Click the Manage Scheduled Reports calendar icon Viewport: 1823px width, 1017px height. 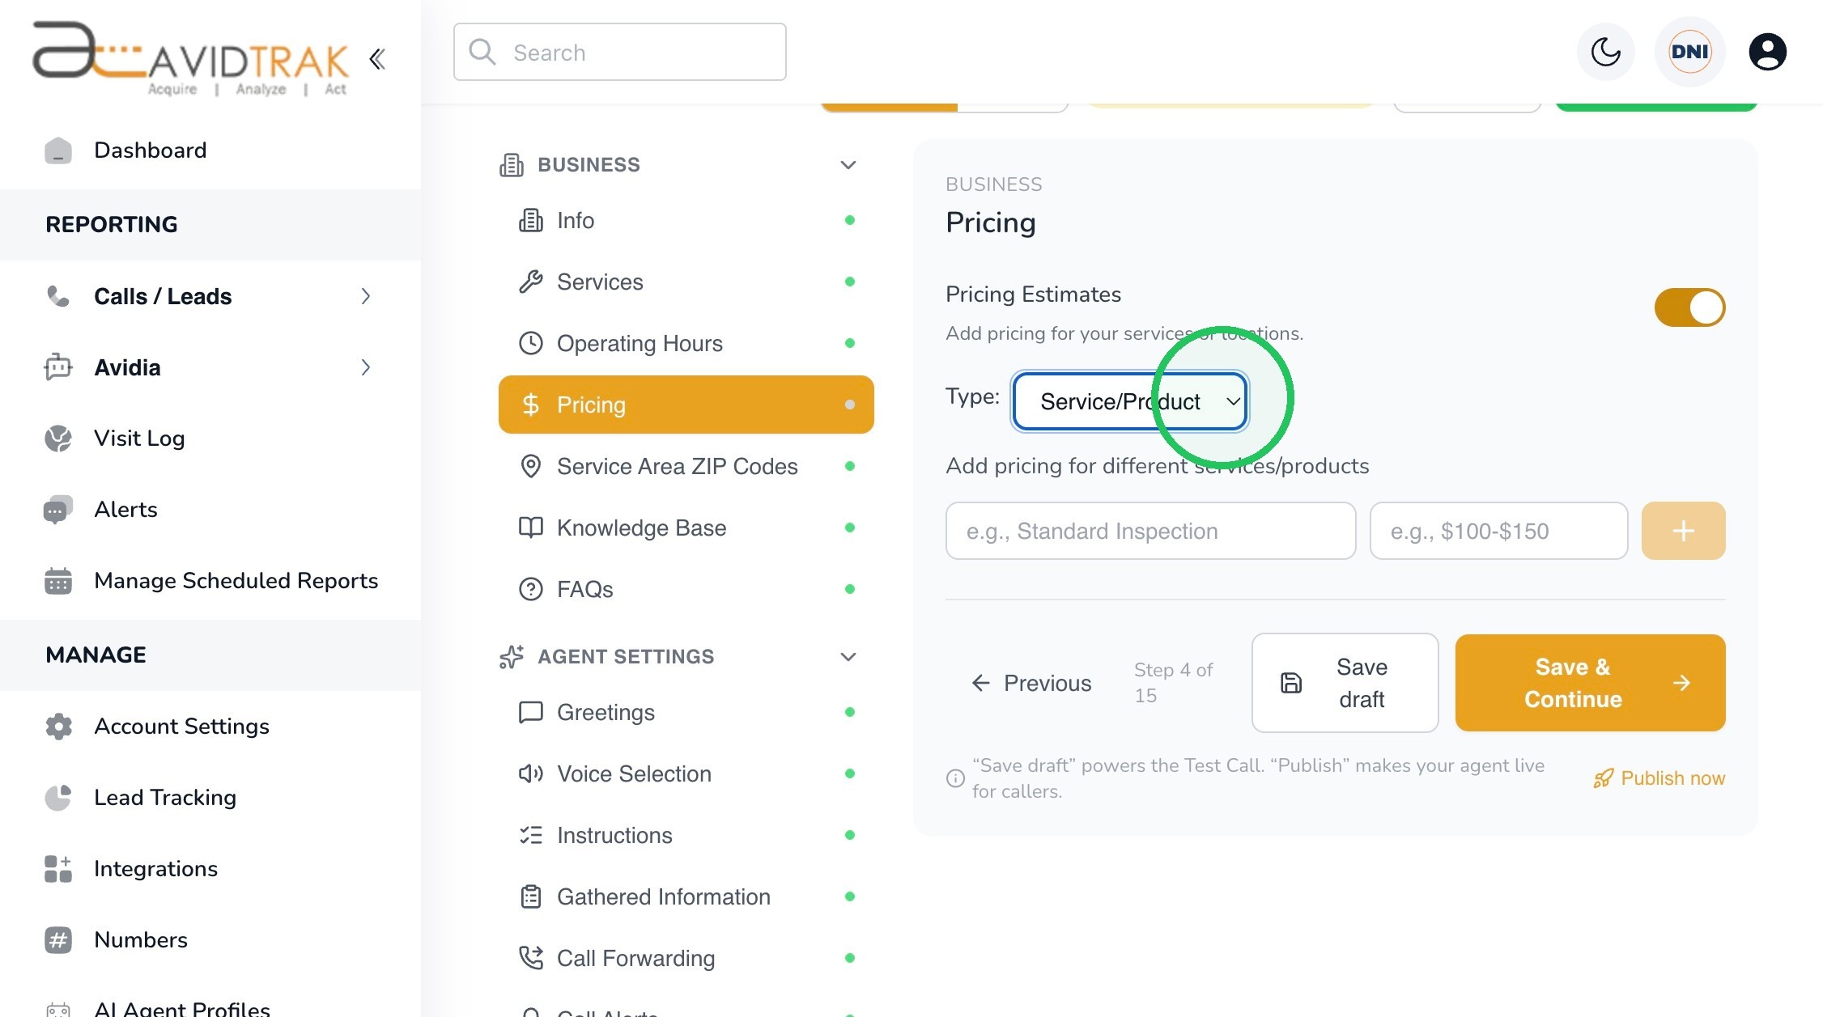coord(58,580)
